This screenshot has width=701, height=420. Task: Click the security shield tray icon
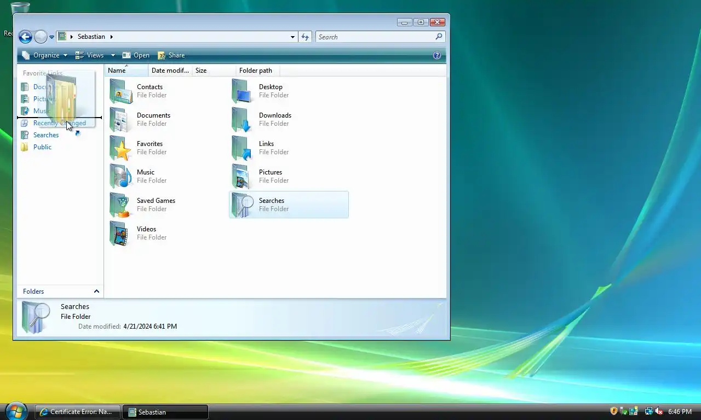pos(614,411)
